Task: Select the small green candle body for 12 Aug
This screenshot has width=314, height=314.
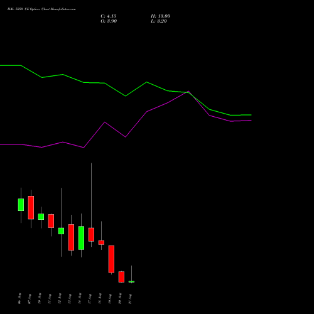Action: pyautogui.click(x=61, y=231)
